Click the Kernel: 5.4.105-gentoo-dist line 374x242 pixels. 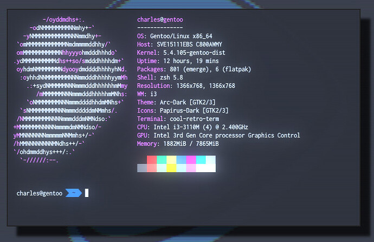pos(181,53)
